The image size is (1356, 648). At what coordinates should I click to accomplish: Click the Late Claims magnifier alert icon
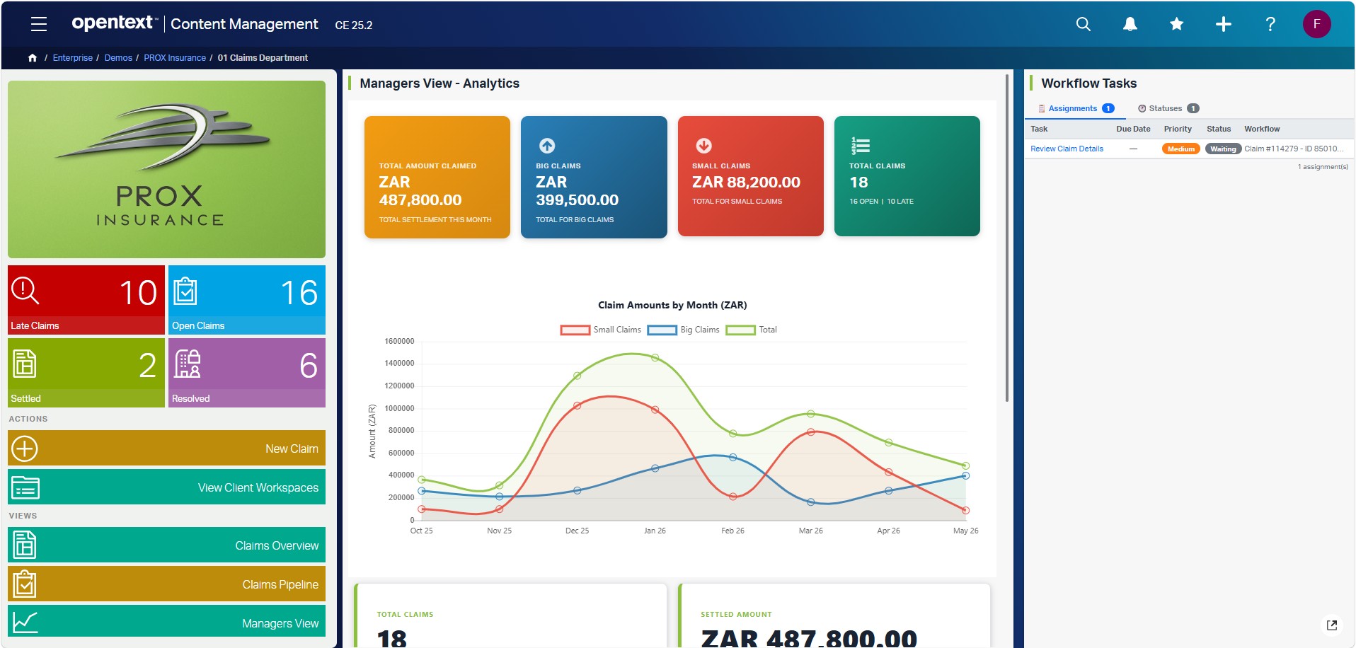pyautogui.click(x=25, y=291)
